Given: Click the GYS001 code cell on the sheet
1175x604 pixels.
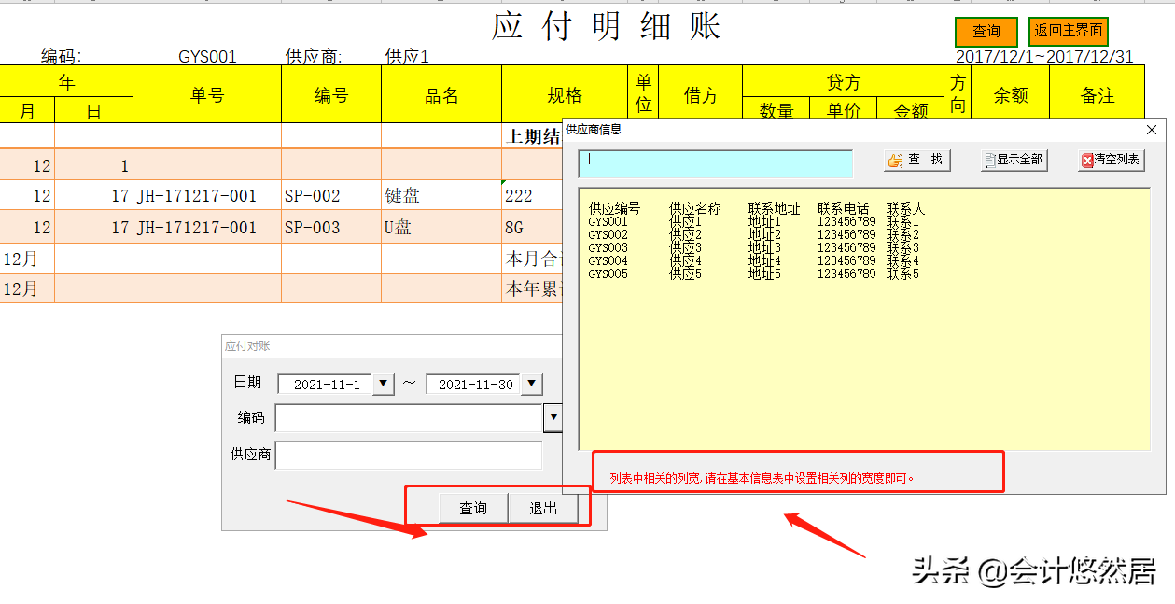Looking at the screenshot, I should (207, 57).
